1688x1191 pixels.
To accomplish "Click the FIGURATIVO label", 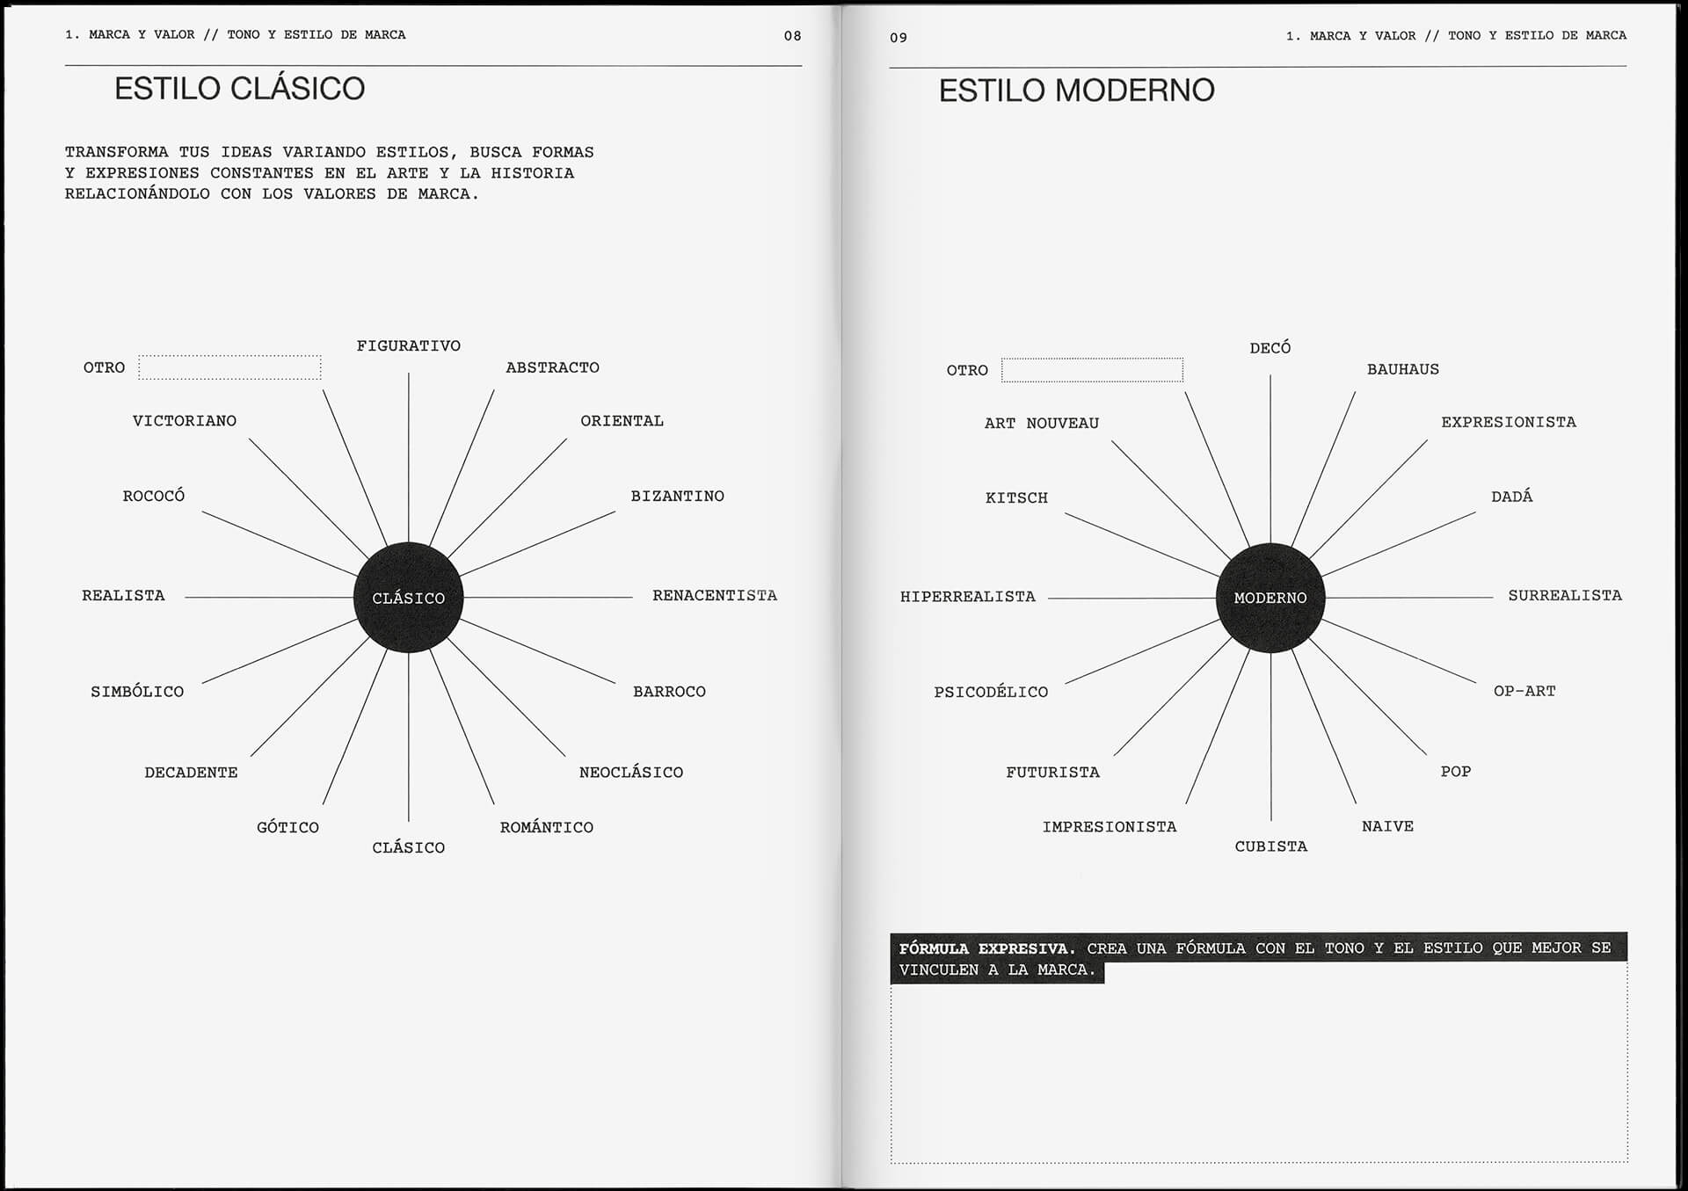I will [409, 346].
